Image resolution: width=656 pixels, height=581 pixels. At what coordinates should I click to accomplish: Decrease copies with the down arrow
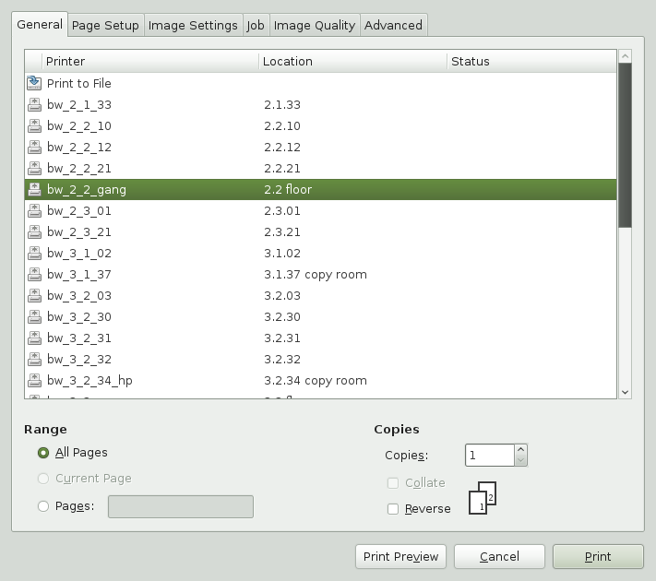pos(521,460)
